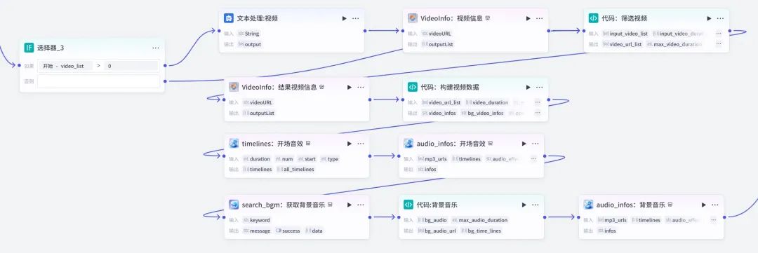The image size is (758, 253).
Task: Open more options menu on 代码:背景音乐
Action: [x=535, y=205]
